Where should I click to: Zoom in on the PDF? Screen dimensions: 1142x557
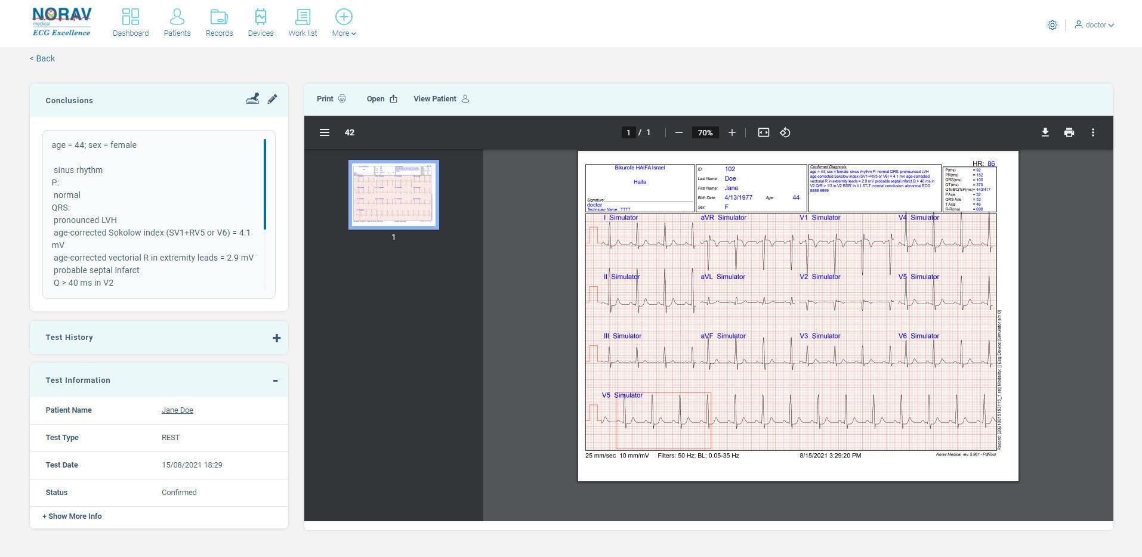coord(732,132)
